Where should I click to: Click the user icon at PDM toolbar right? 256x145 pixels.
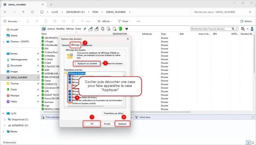pos(252,29)
